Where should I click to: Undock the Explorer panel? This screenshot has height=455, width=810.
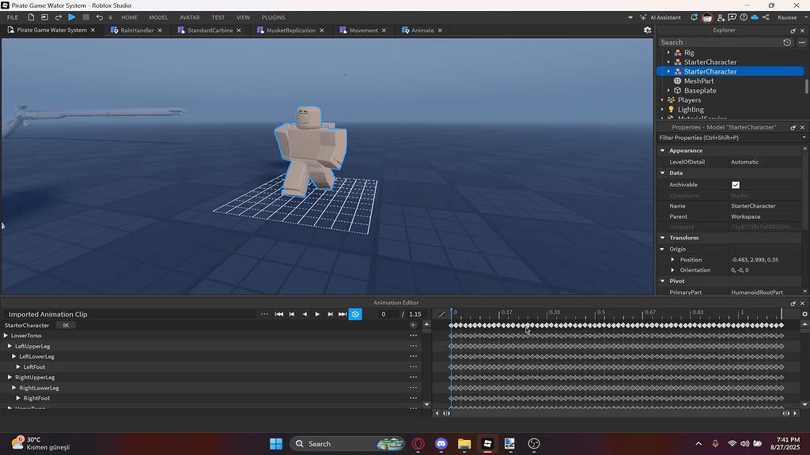[793, 31]
